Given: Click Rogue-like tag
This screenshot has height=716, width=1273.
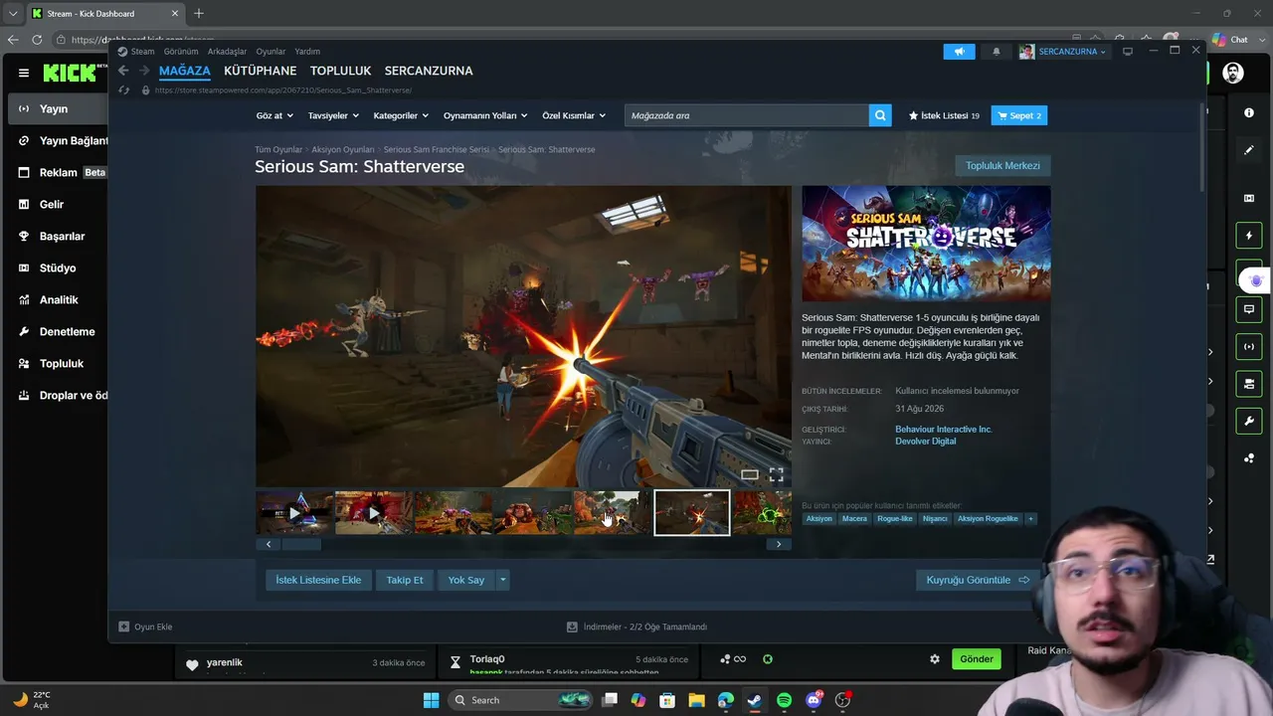Looking at the screenshot, I should coord(894,519).
